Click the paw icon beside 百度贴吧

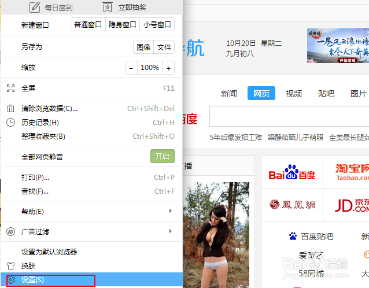pyautogui.click(x=293, y=236)
